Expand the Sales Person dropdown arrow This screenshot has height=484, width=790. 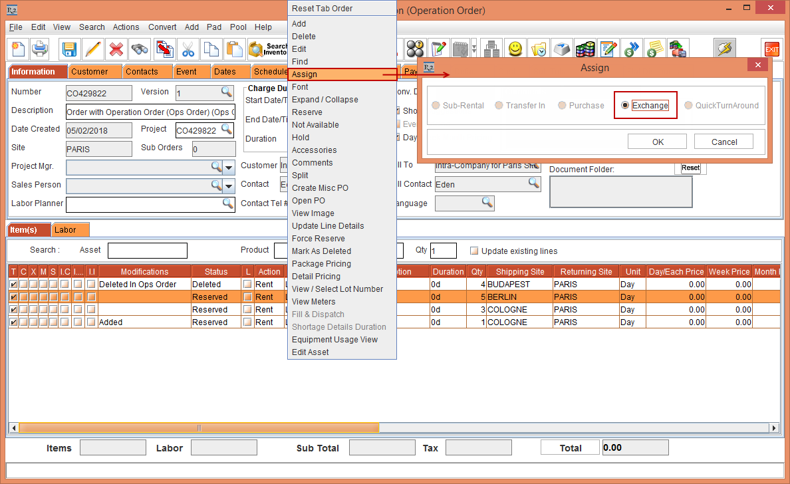229,185
